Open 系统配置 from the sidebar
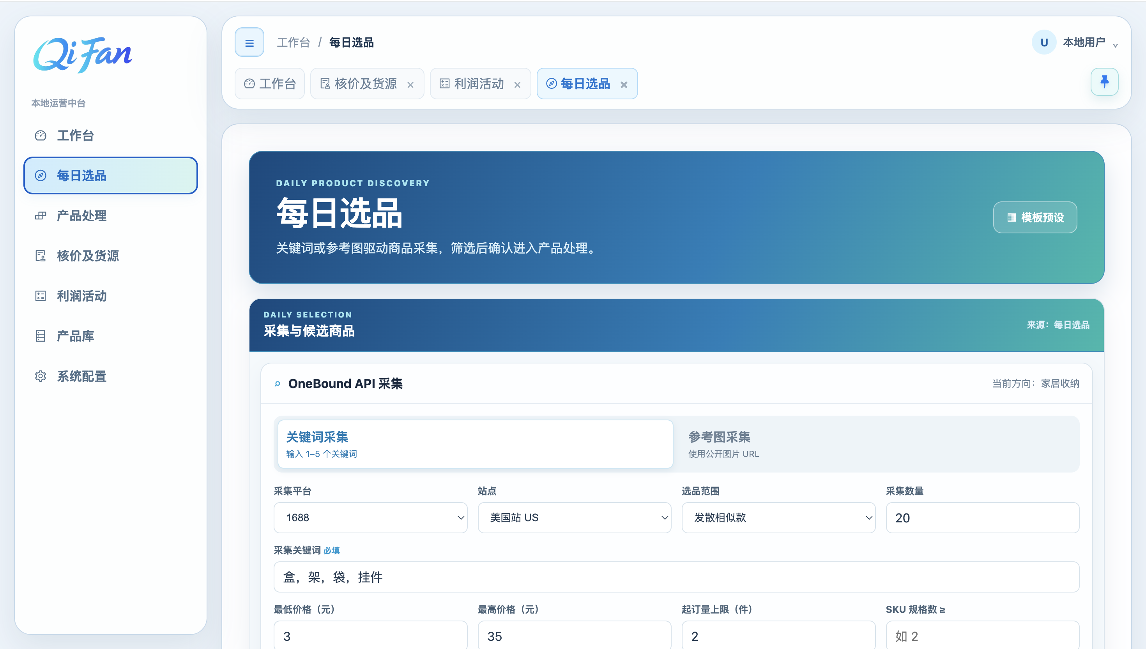Screen dimensions: 1146x649 pos(111,376)
